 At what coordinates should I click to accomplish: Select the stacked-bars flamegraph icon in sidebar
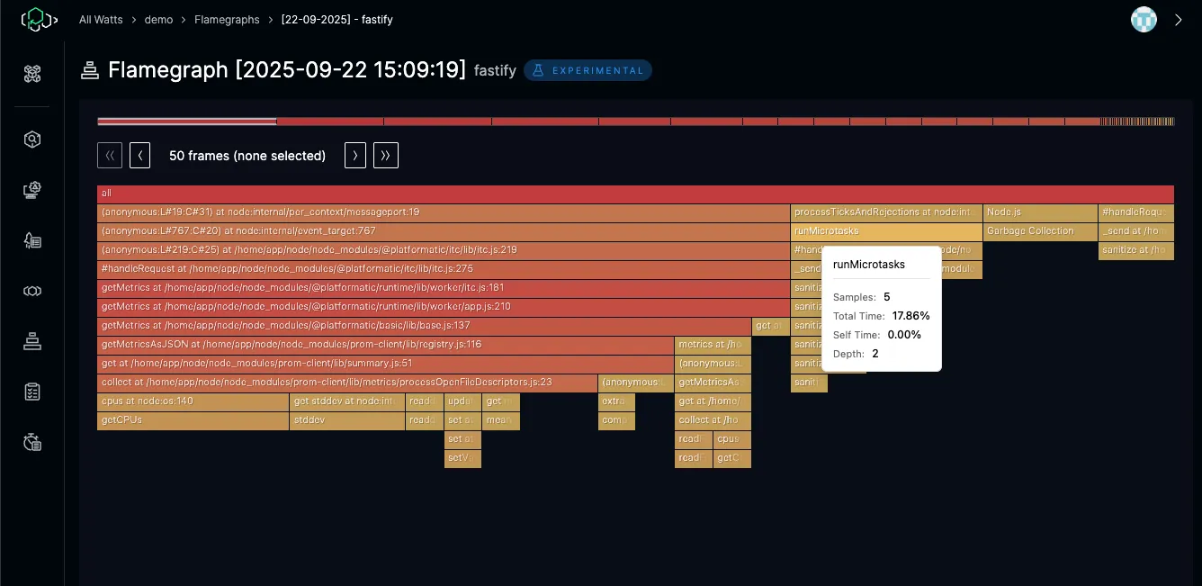point(32,341)
